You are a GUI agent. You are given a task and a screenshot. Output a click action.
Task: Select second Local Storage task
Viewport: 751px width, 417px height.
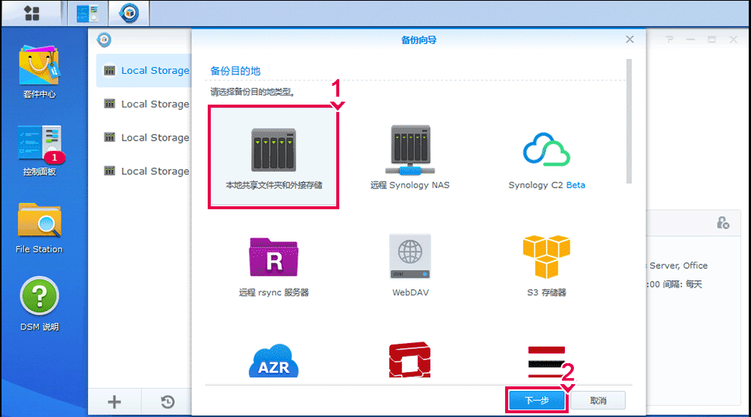[x=143, y=104]
